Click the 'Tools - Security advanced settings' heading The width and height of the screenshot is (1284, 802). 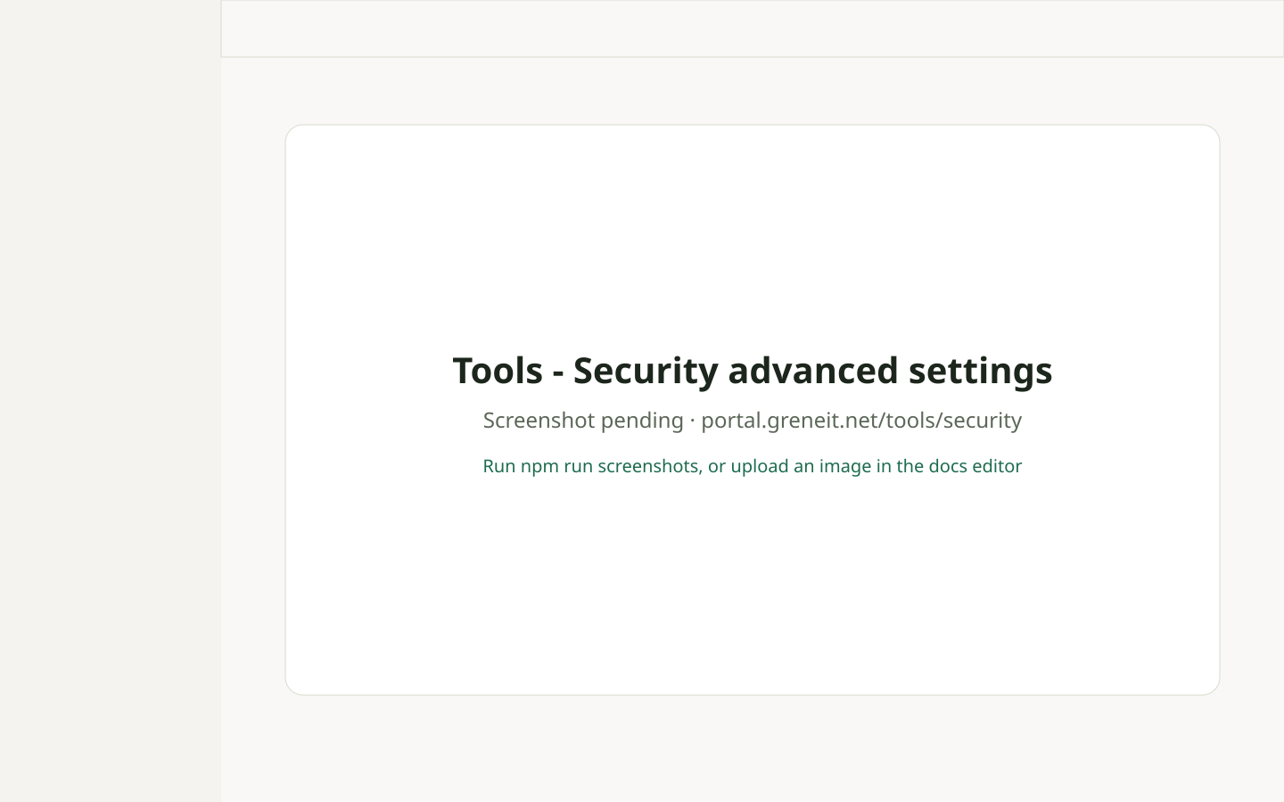pyautogui.click(x=752, y=371)
